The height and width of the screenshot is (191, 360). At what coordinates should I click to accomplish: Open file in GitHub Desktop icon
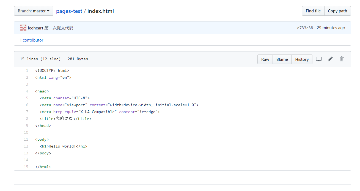319,59
